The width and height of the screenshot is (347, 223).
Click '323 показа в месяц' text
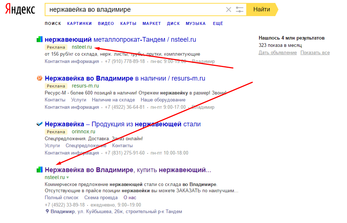(280, 45)
